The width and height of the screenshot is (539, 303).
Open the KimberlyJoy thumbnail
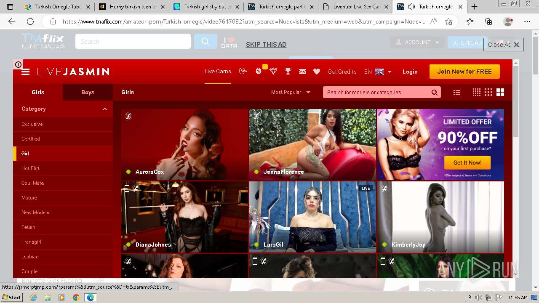440,217
